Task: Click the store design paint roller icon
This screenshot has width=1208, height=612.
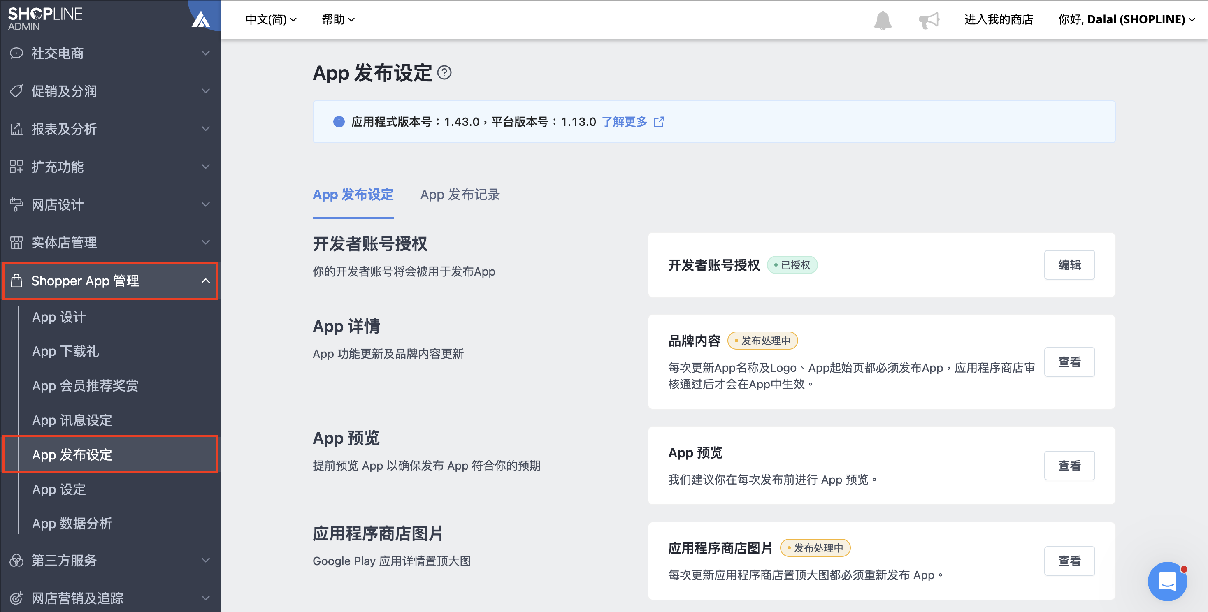Action: click(16, 205)
